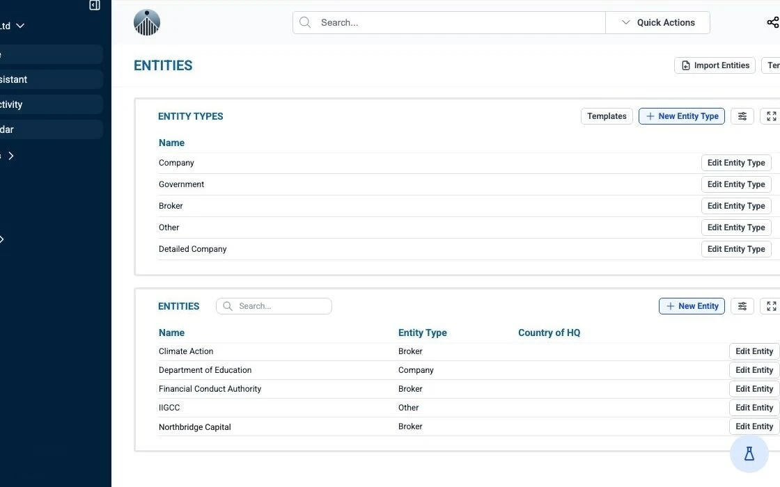Open Entities table settings sliders icon
780x487 pixels.
742,306
